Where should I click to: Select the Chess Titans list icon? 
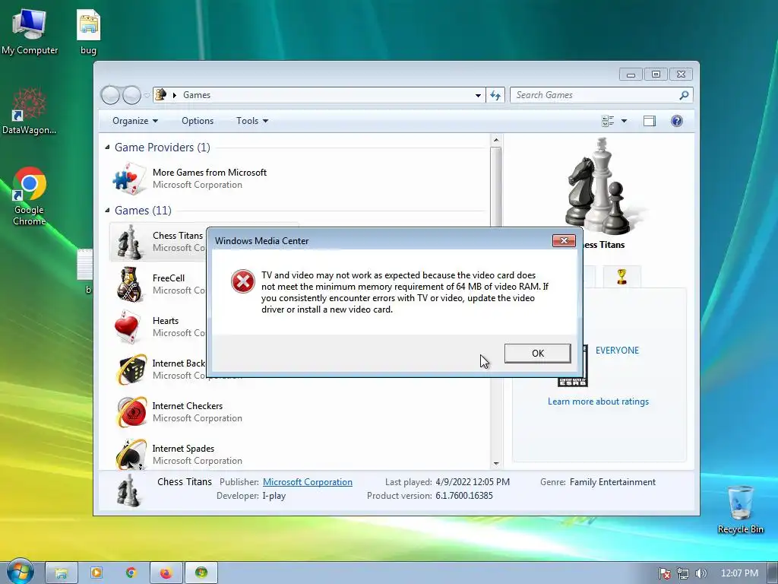coord(128,242)
